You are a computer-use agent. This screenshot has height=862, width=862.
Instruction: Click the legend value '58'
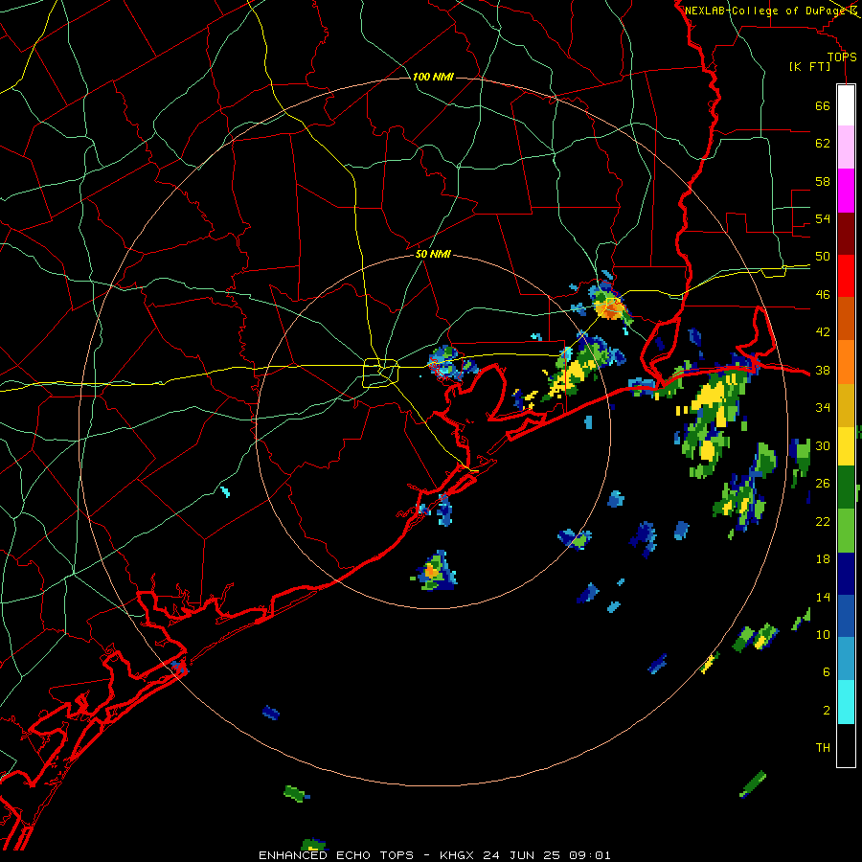[x=823, y=181]
